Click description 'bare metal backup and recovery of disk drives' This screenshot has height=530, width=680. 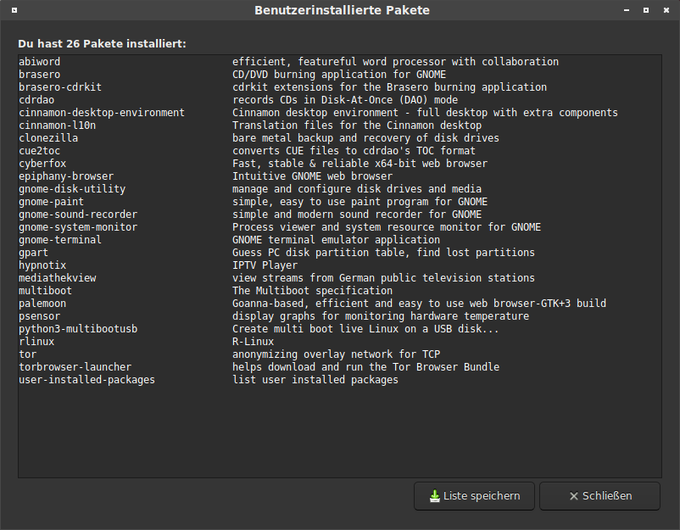click(x=365, y=138)
